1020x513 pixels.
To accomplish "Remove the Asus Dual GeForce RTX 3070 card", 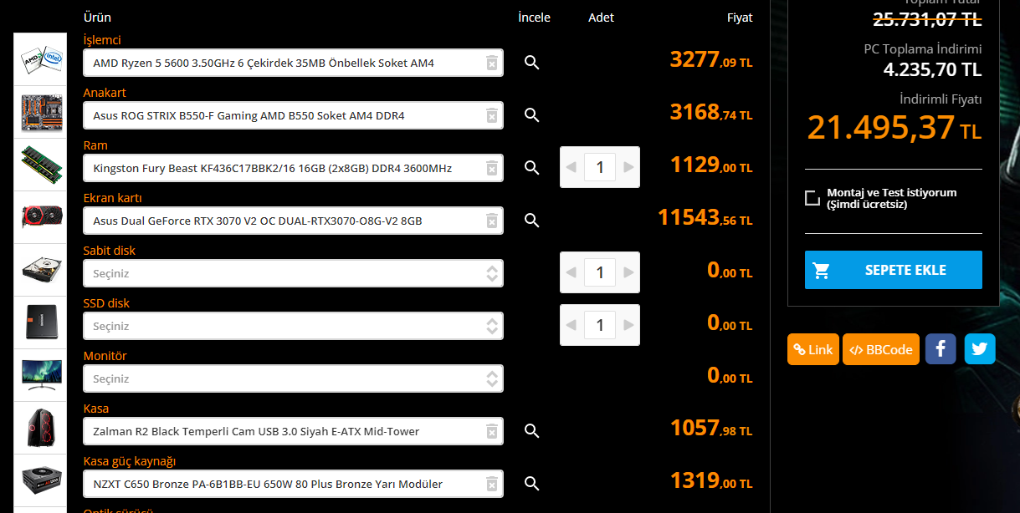I will click(492, 221).
